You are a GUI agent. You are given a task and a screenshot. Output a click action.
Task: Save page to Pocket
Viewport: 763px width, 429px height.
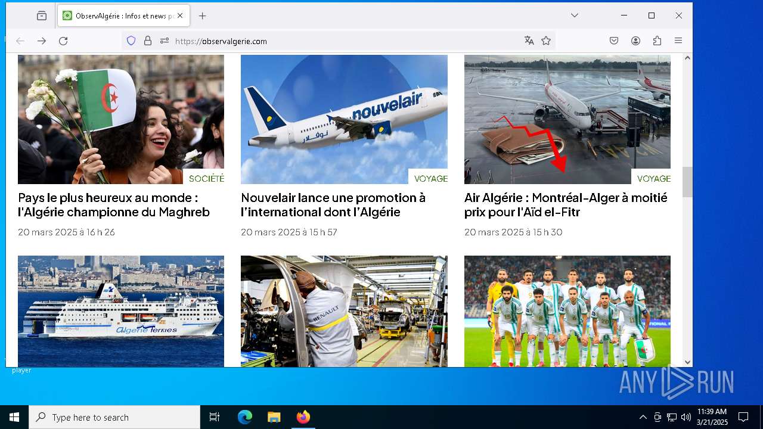click(x=614, y=41)
